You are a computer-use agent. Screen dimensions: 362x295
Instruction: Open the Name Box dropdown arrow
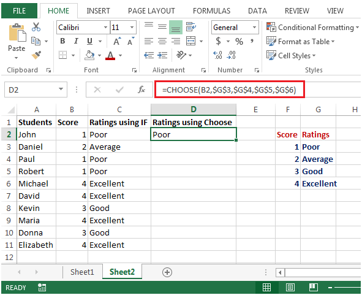[x=61, y=90]
